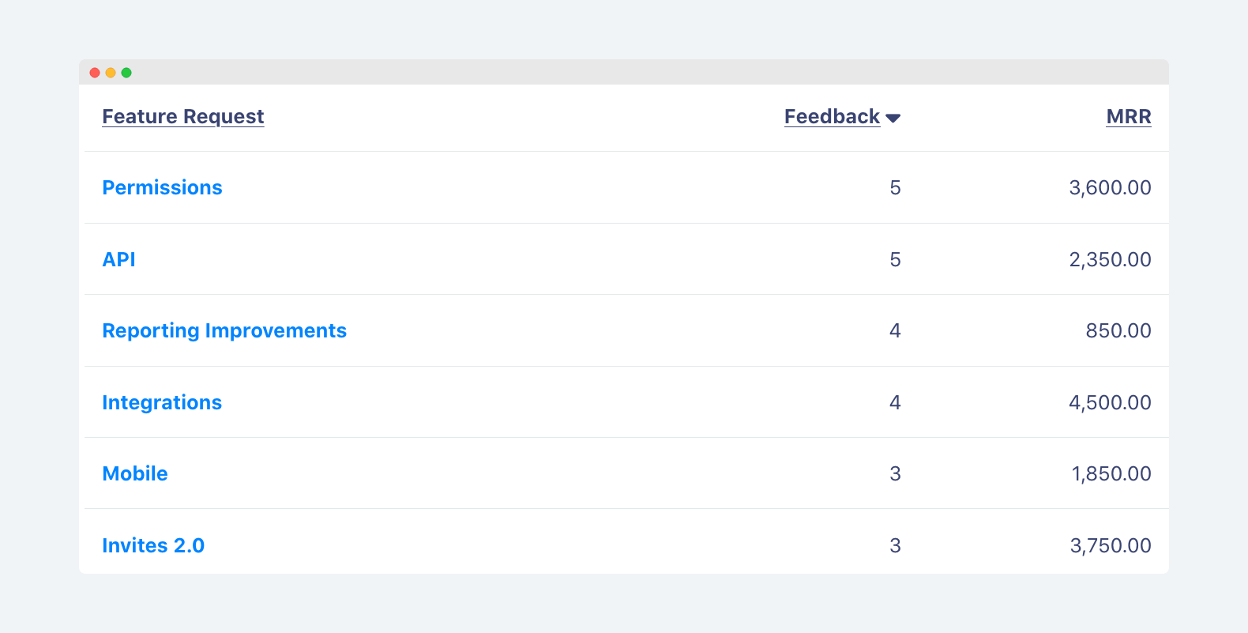Select the feedback count in Permissions row
Viewport: 1248px width, 633px height.
[895, 188]
